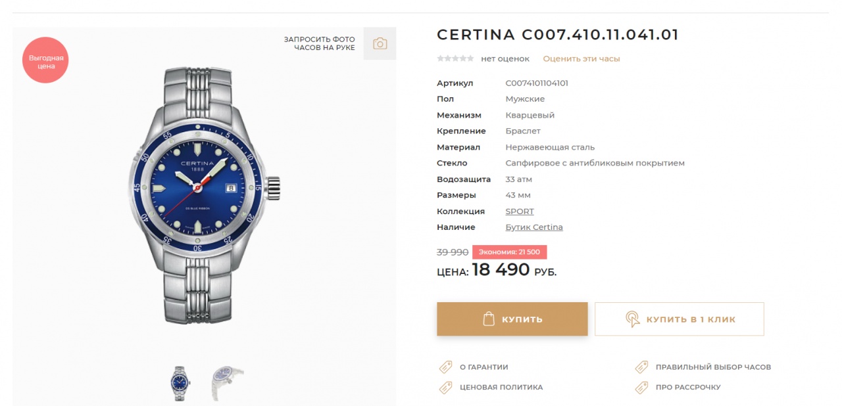Select the front-view watch thumbnail

coord(180,383)
